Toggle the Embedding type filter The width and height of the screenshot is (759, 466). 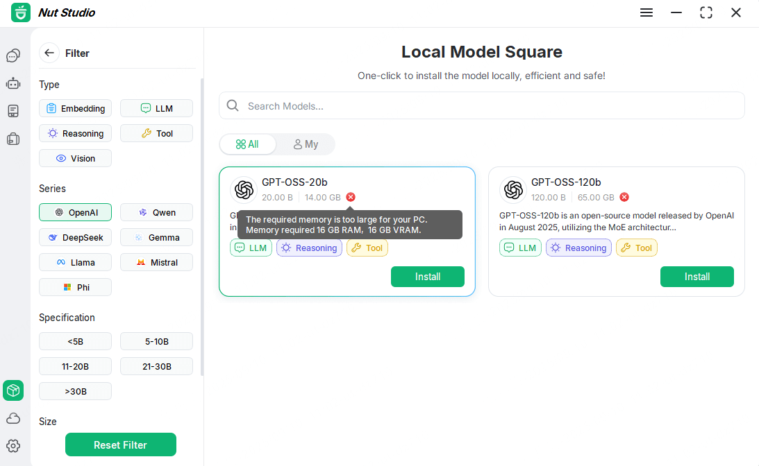75,108
